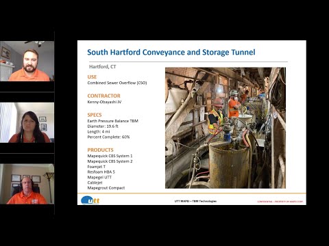Click the 'Length: 4 mi' line
Image resolution: width=329 pixels, height=246 pixels.
99,132
